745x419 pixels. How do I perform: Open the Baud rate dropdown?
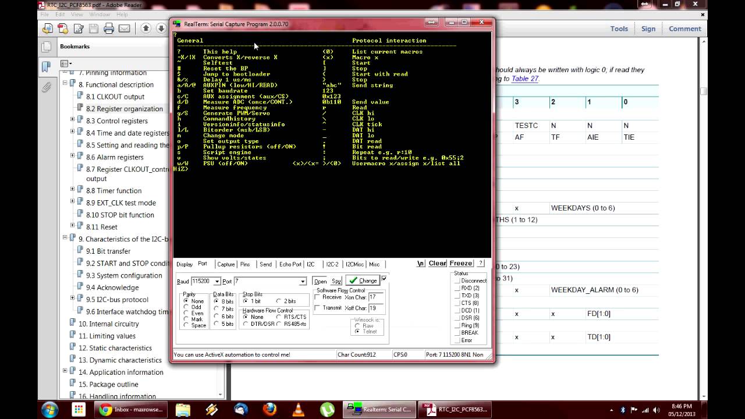[217, 282]
